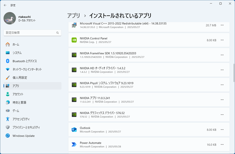The height and width of the screenshot is (154, 235).
Task: Open システム settings page
Action: pyautogui.click(x=32, y=53)
